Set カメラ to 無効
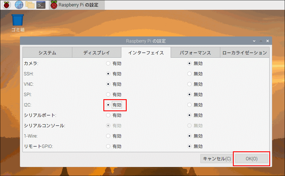 189,63
